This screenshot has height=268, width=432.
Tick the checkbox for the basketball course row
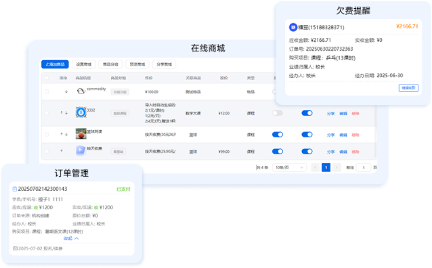[47, 135]
